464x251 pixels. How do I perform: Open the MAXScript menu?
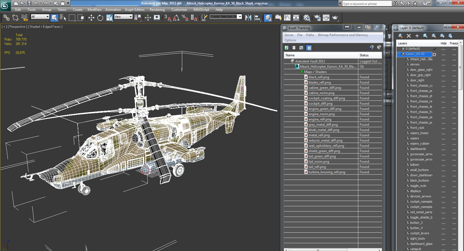(x=201, y=10)
